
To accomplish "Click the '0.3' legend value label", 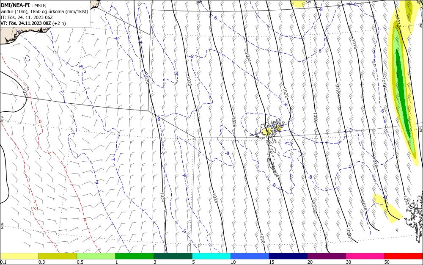I will 42,262.
